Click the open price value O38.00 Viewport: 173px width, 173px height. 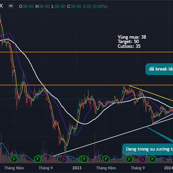[26, 7]
